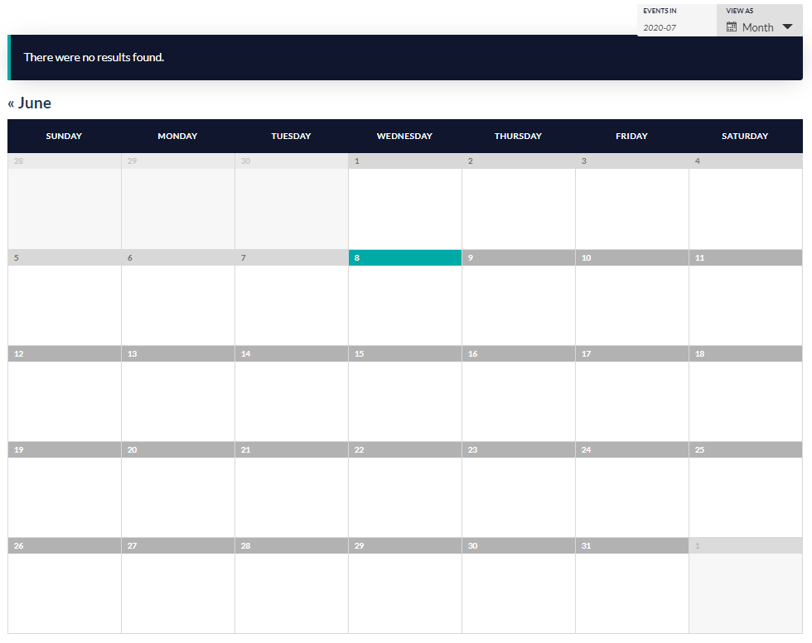Screen dimensions: 812x643
Task: Select July 30 in the last week
Action: pos(473,545)
